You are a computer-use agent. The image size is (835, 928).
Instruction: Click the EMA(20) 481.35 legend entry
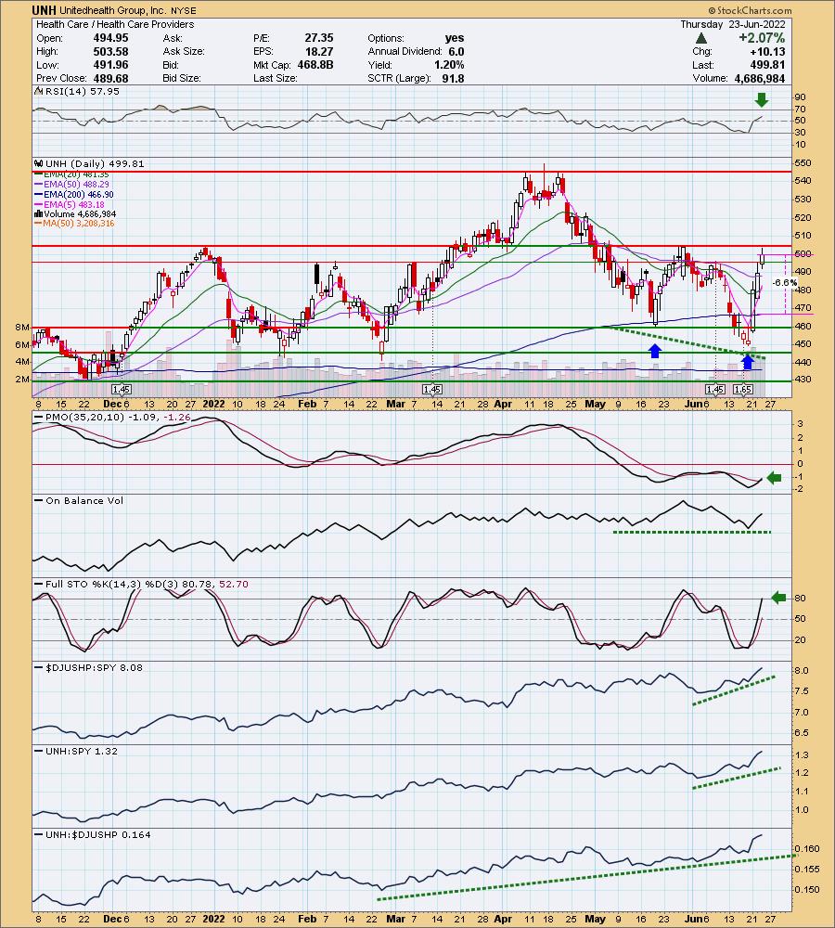click(x=71, y=174)
